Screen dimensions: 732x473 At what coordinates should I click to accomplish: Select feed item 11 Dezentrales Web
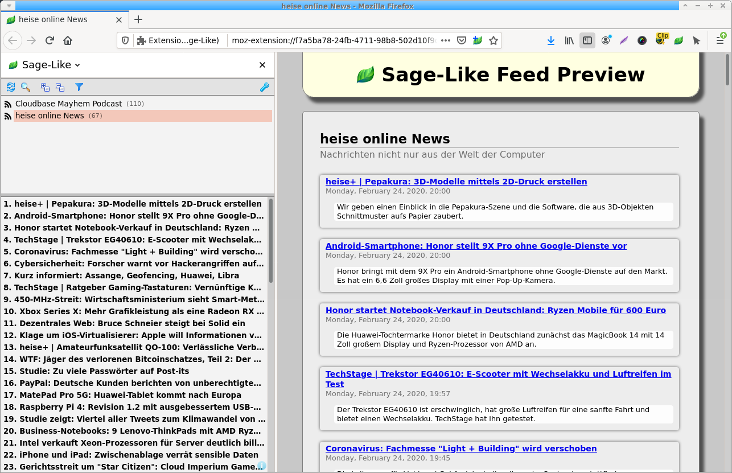[x=134, y=323]
